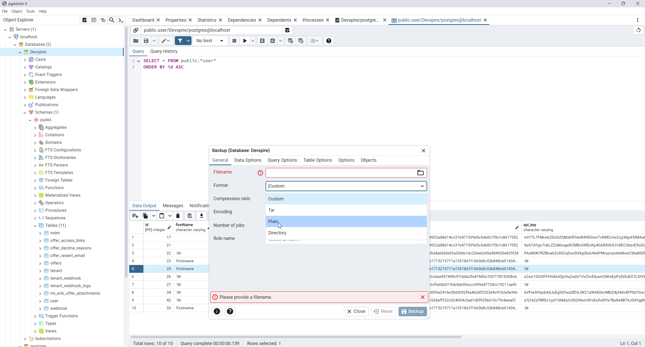This screenshot has height=347, width=645.
Task: Commit the current transaction
Action: (x=290, y=41)
